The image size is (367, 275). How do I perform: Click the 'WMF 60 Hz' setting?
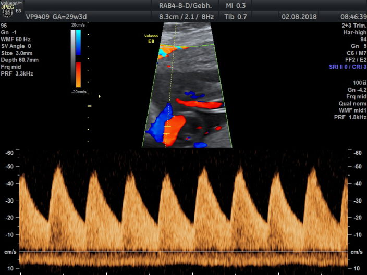pyautogui.click(x=16, y=39)
